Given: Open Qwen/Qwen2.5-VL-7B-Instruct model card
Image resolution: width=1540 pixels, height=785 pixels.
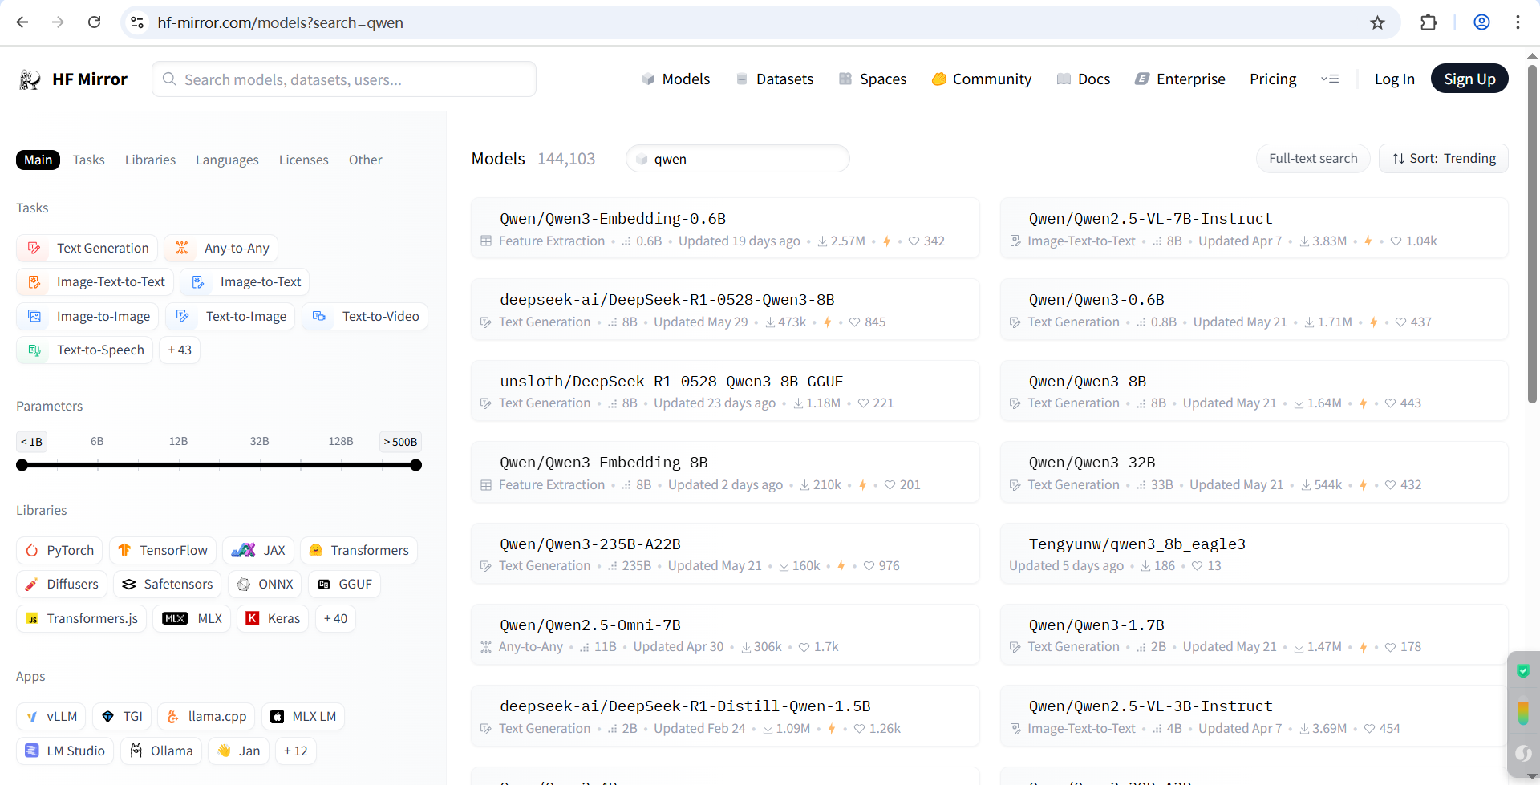Looking at the screenshot, I should tap(1254, 229).
